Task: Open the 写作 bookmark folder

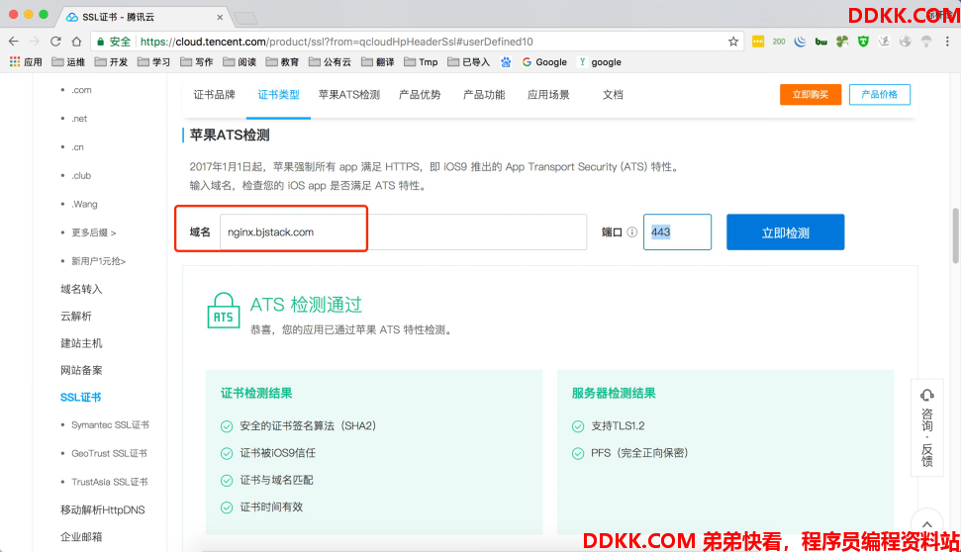Action: [197, 62]
